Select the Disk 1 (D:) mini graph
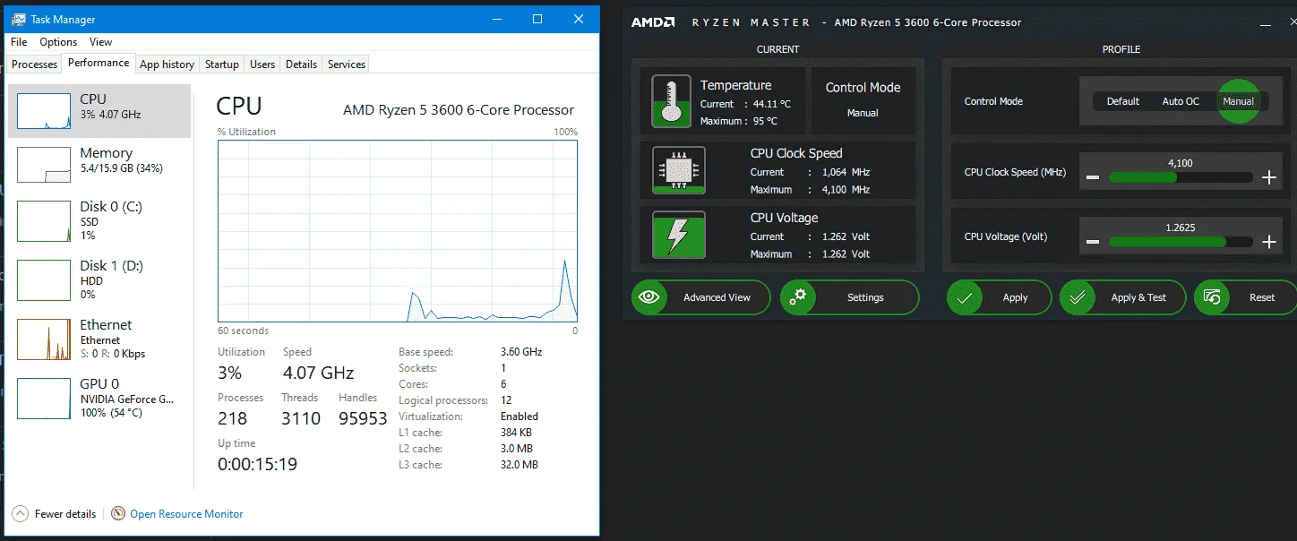Viewport: 1297px width, 541px height. pyautogui.click(x=44, y=280)
